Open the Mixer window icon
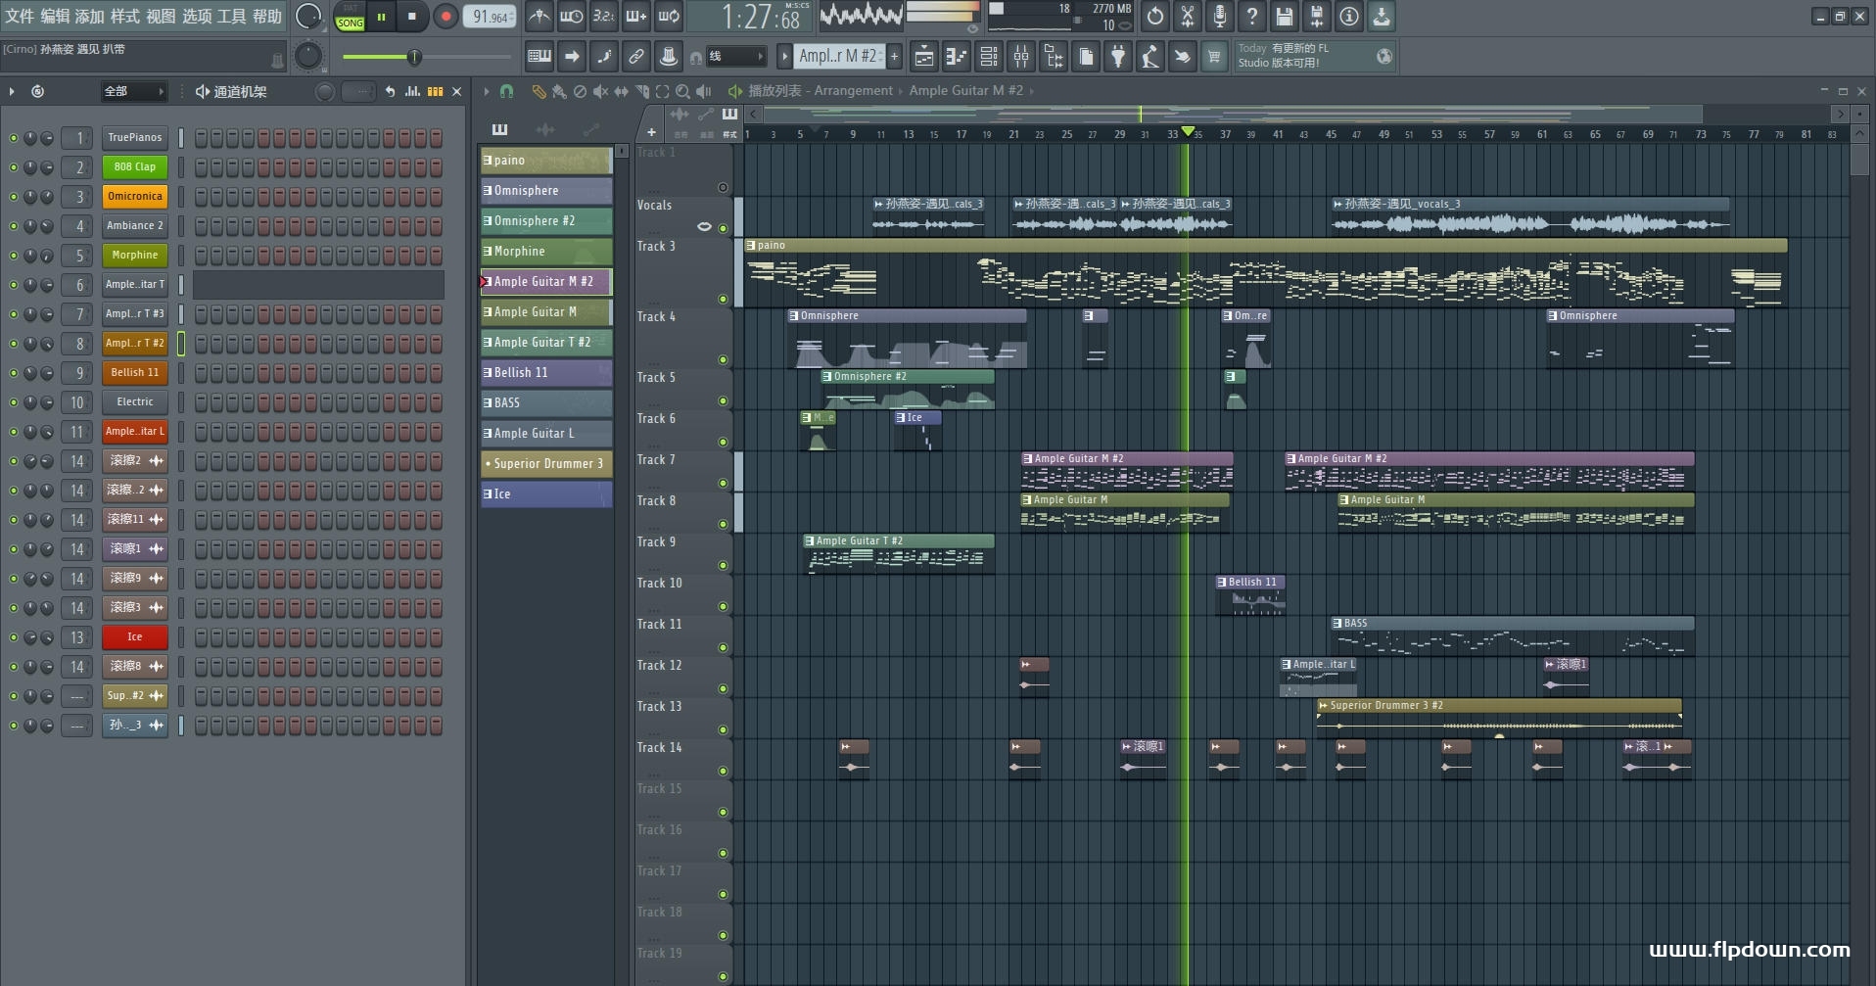Image resolution: width=1876 pixels, height=986 pixels. pyautogui.click(x=1021, y=57)
